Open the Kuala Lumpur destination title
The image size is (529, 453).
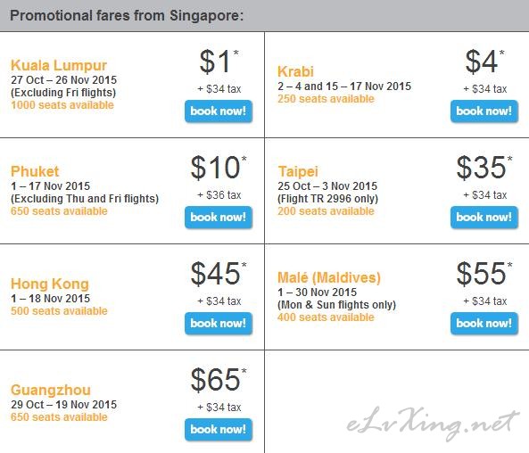[x=59, y=65]
